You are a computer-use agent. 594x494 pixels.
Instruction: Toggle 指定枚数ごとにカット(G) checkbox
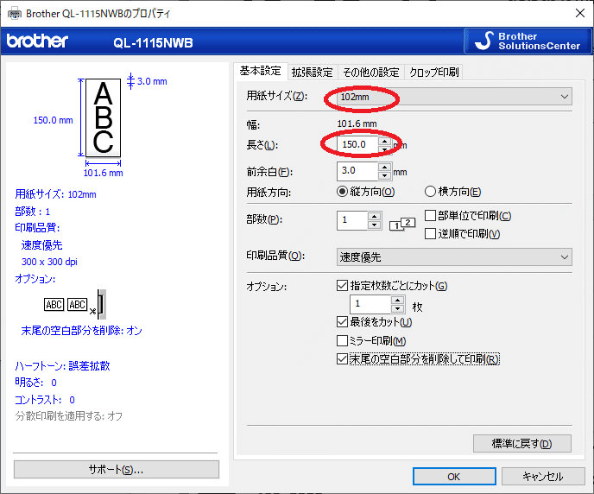click(x=392, y=285)
